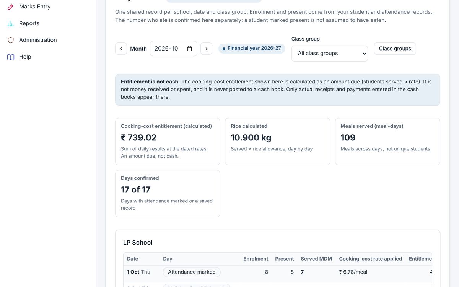Click the Month input showing 2026-10
The image size is (459, 287).
(x=174, y=49)
